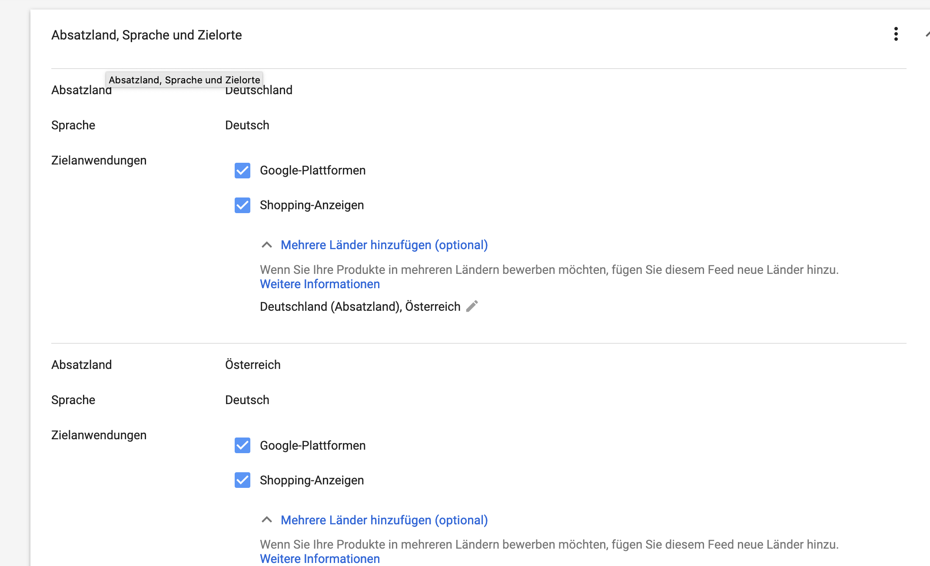The width and height of the screenshot is (930, 566).
Task: Open Weitere Informationen link in Österreich section
Action: pyautogui.click(x=320, y=559)
